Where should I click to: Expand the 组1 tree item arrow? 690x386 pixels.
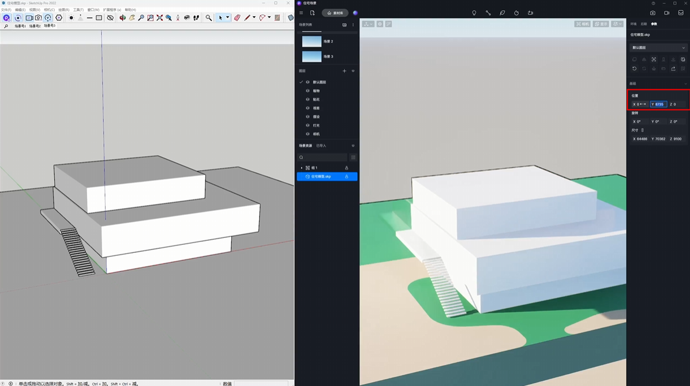click(x=302, y=168)
